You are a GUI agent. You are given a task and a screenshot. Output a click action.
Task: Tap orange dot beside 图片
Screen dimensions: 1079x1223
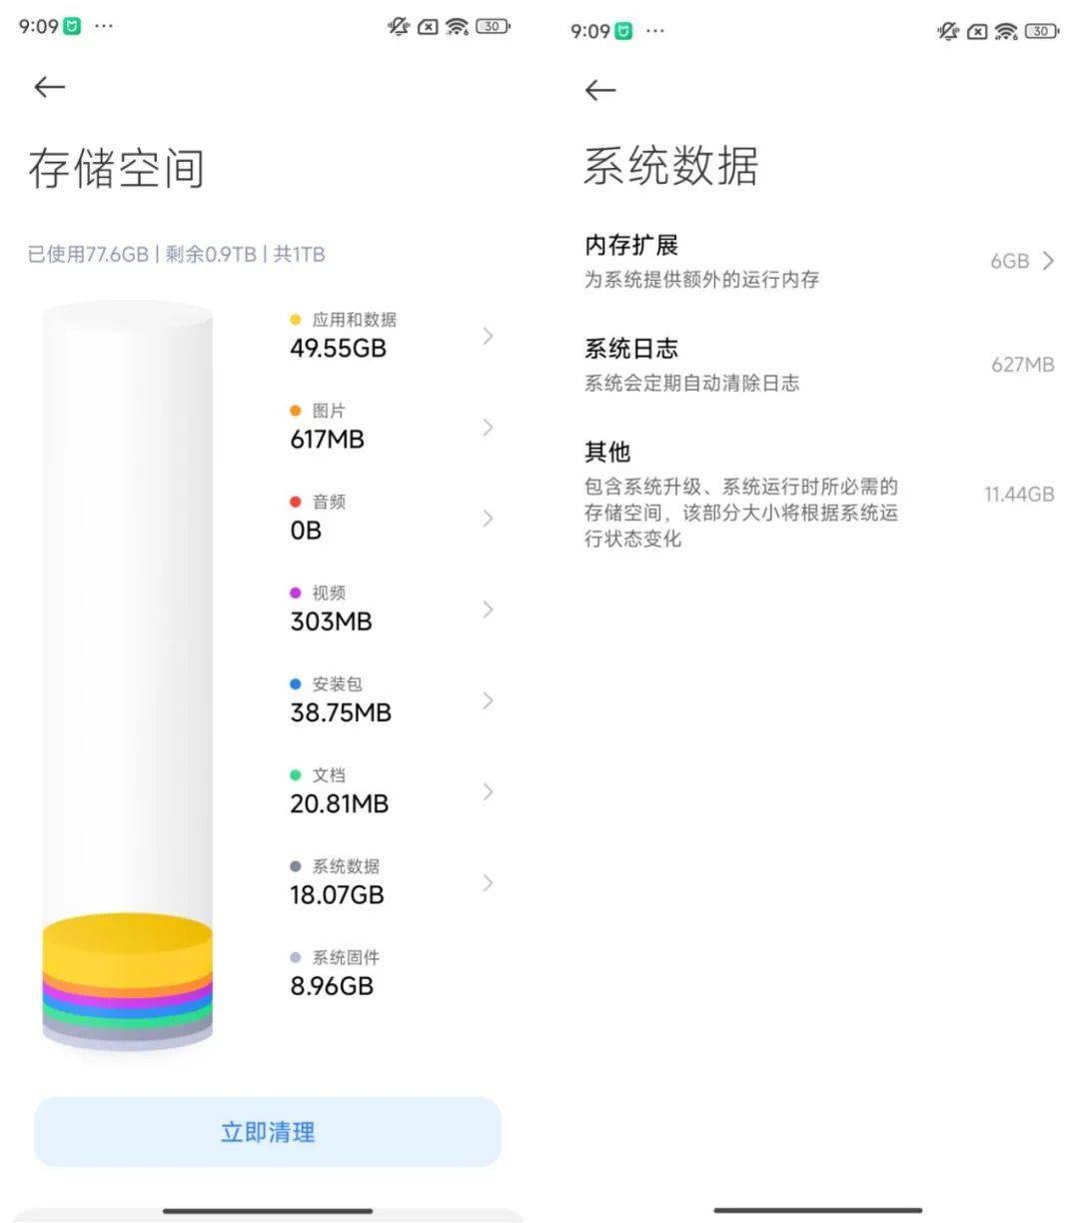(x=295, y=411)
